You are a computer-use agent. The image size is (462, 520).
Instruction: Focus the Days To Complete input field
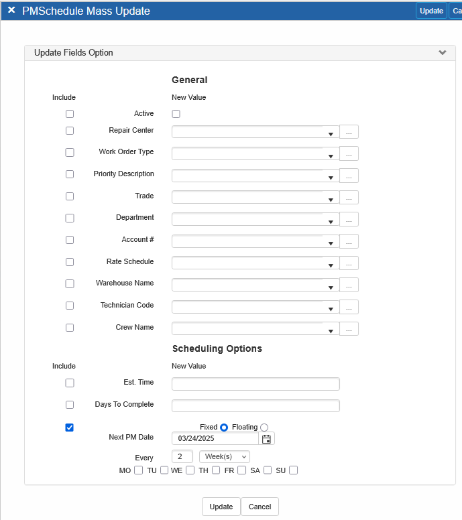tap(255, 406)
